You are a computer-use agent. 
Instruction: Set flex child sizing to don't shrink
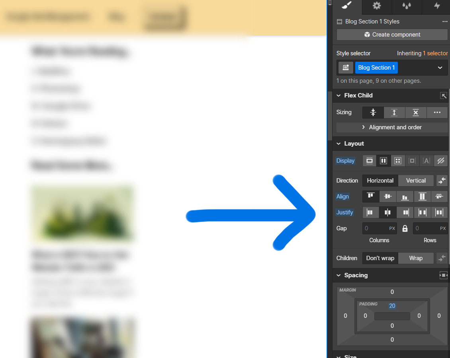[x=416, y=113]
